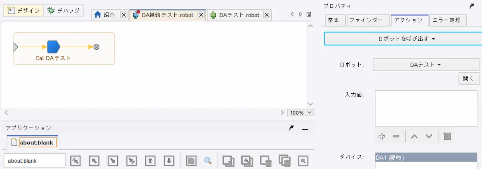Viewport: 482px width, 169px height.
Task: Move input value up arrow
Action: pos(415,137)
